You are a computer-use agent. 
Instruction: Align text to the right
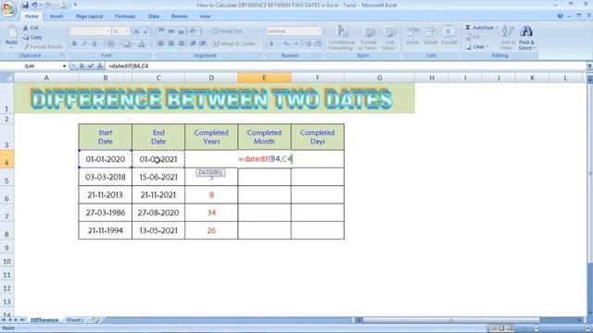point(182,43)
